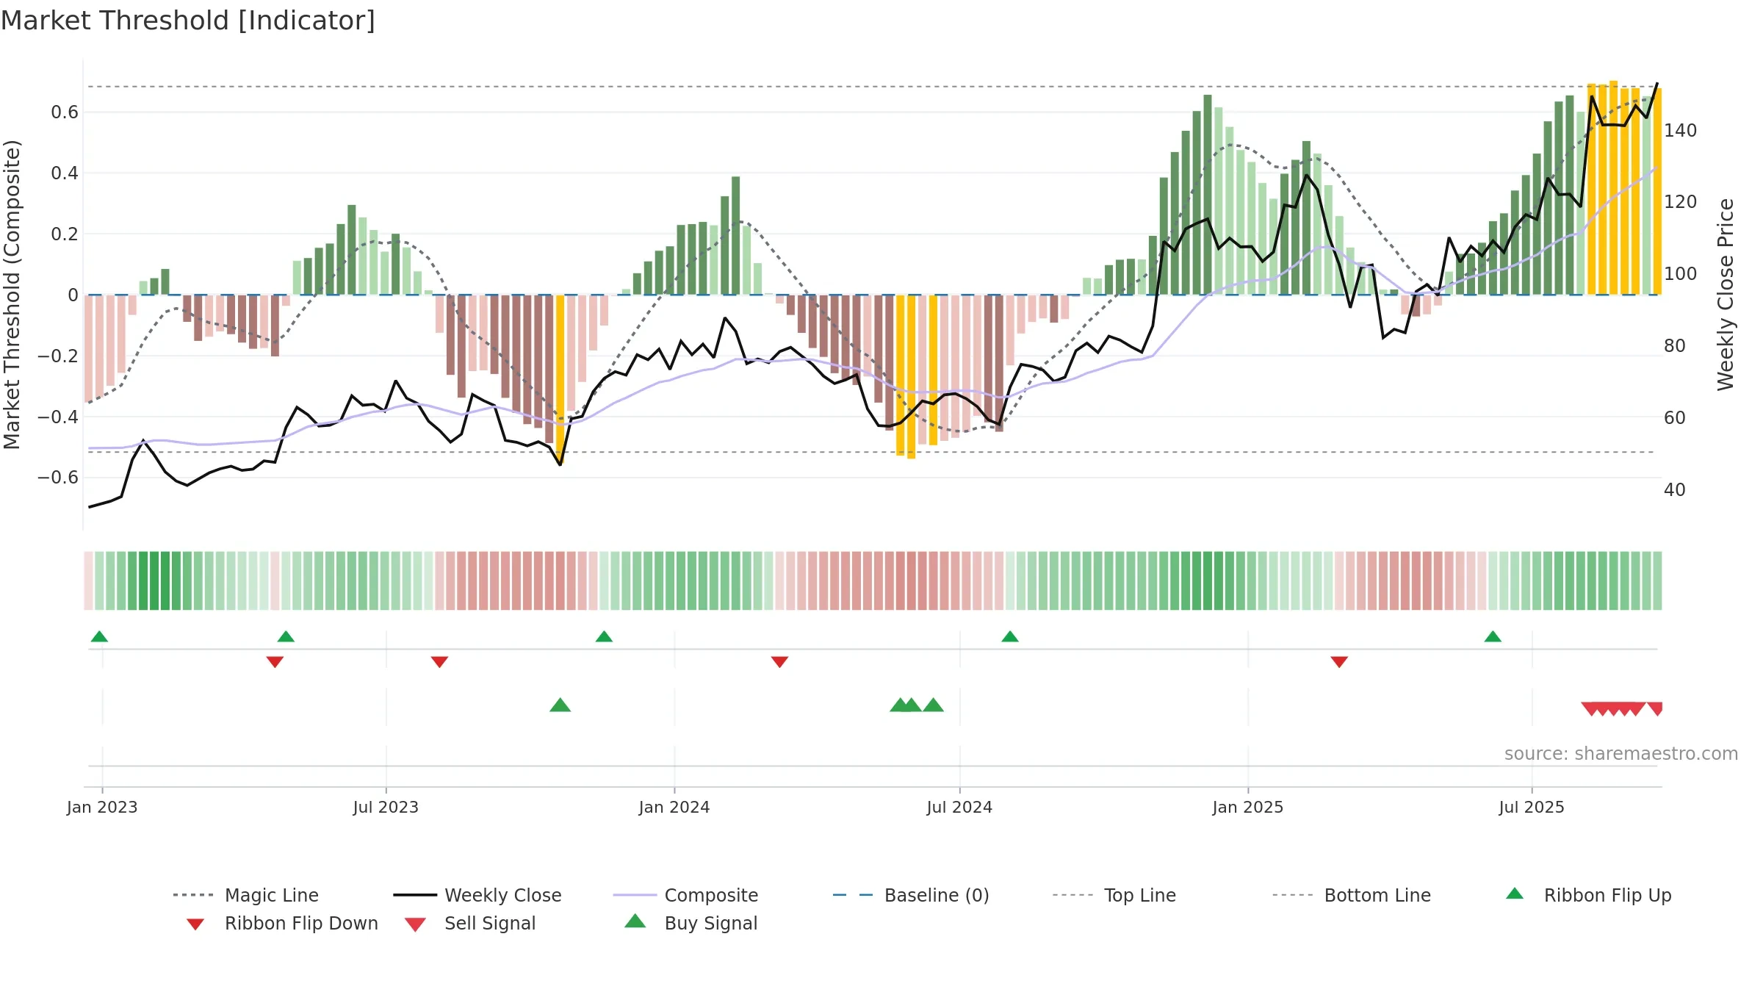Click the 80 right axis tick label
This screenshot has height=992, width=1763.
point(1675,346)
